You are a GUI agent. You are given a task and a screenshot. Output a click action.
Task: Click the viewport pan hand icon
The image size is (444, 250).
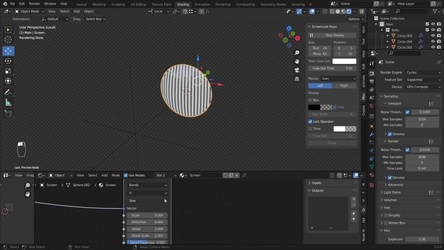297,61
